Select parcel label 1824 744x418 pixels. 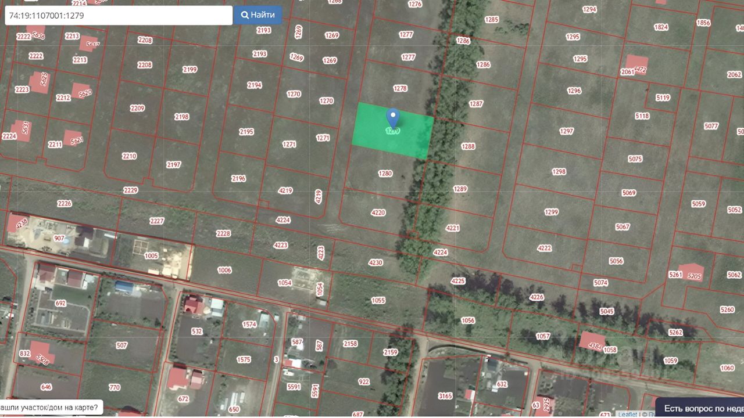click(x=661, y=27)
